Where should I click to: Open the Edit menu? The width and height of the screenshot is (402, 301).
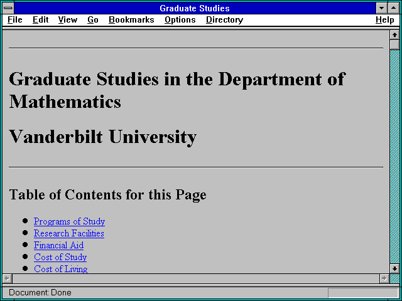click(x=40, y=20)
